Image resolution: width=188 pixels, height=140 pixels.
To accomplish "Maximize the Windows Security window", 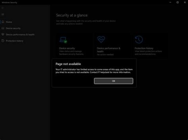I will (178, 2).
